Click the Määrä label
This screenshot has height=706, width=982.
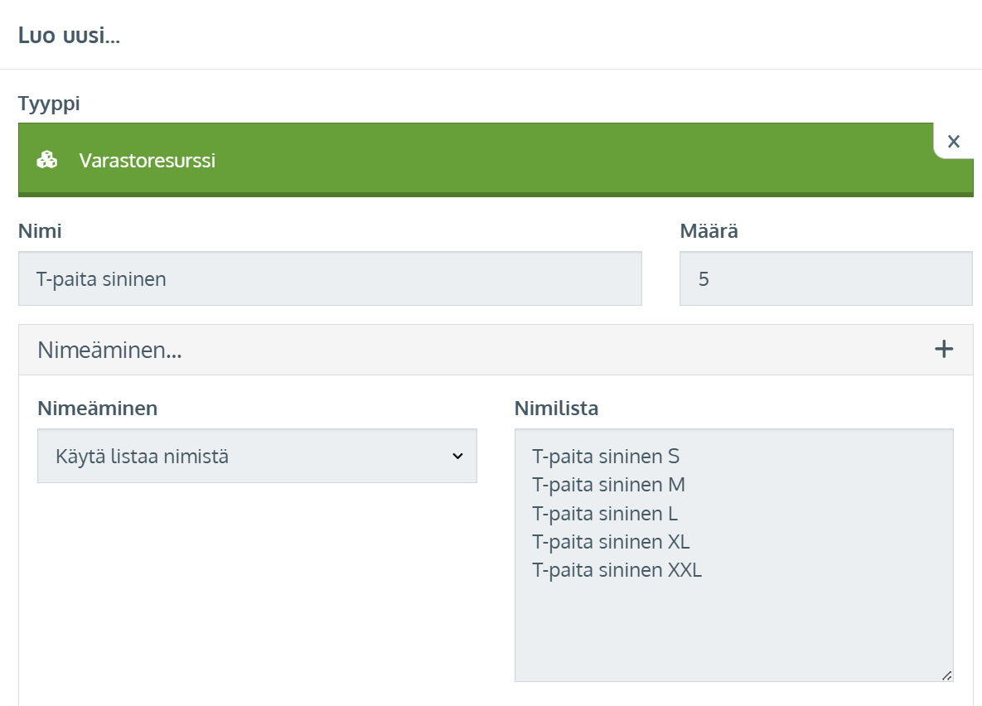point(709,231)
